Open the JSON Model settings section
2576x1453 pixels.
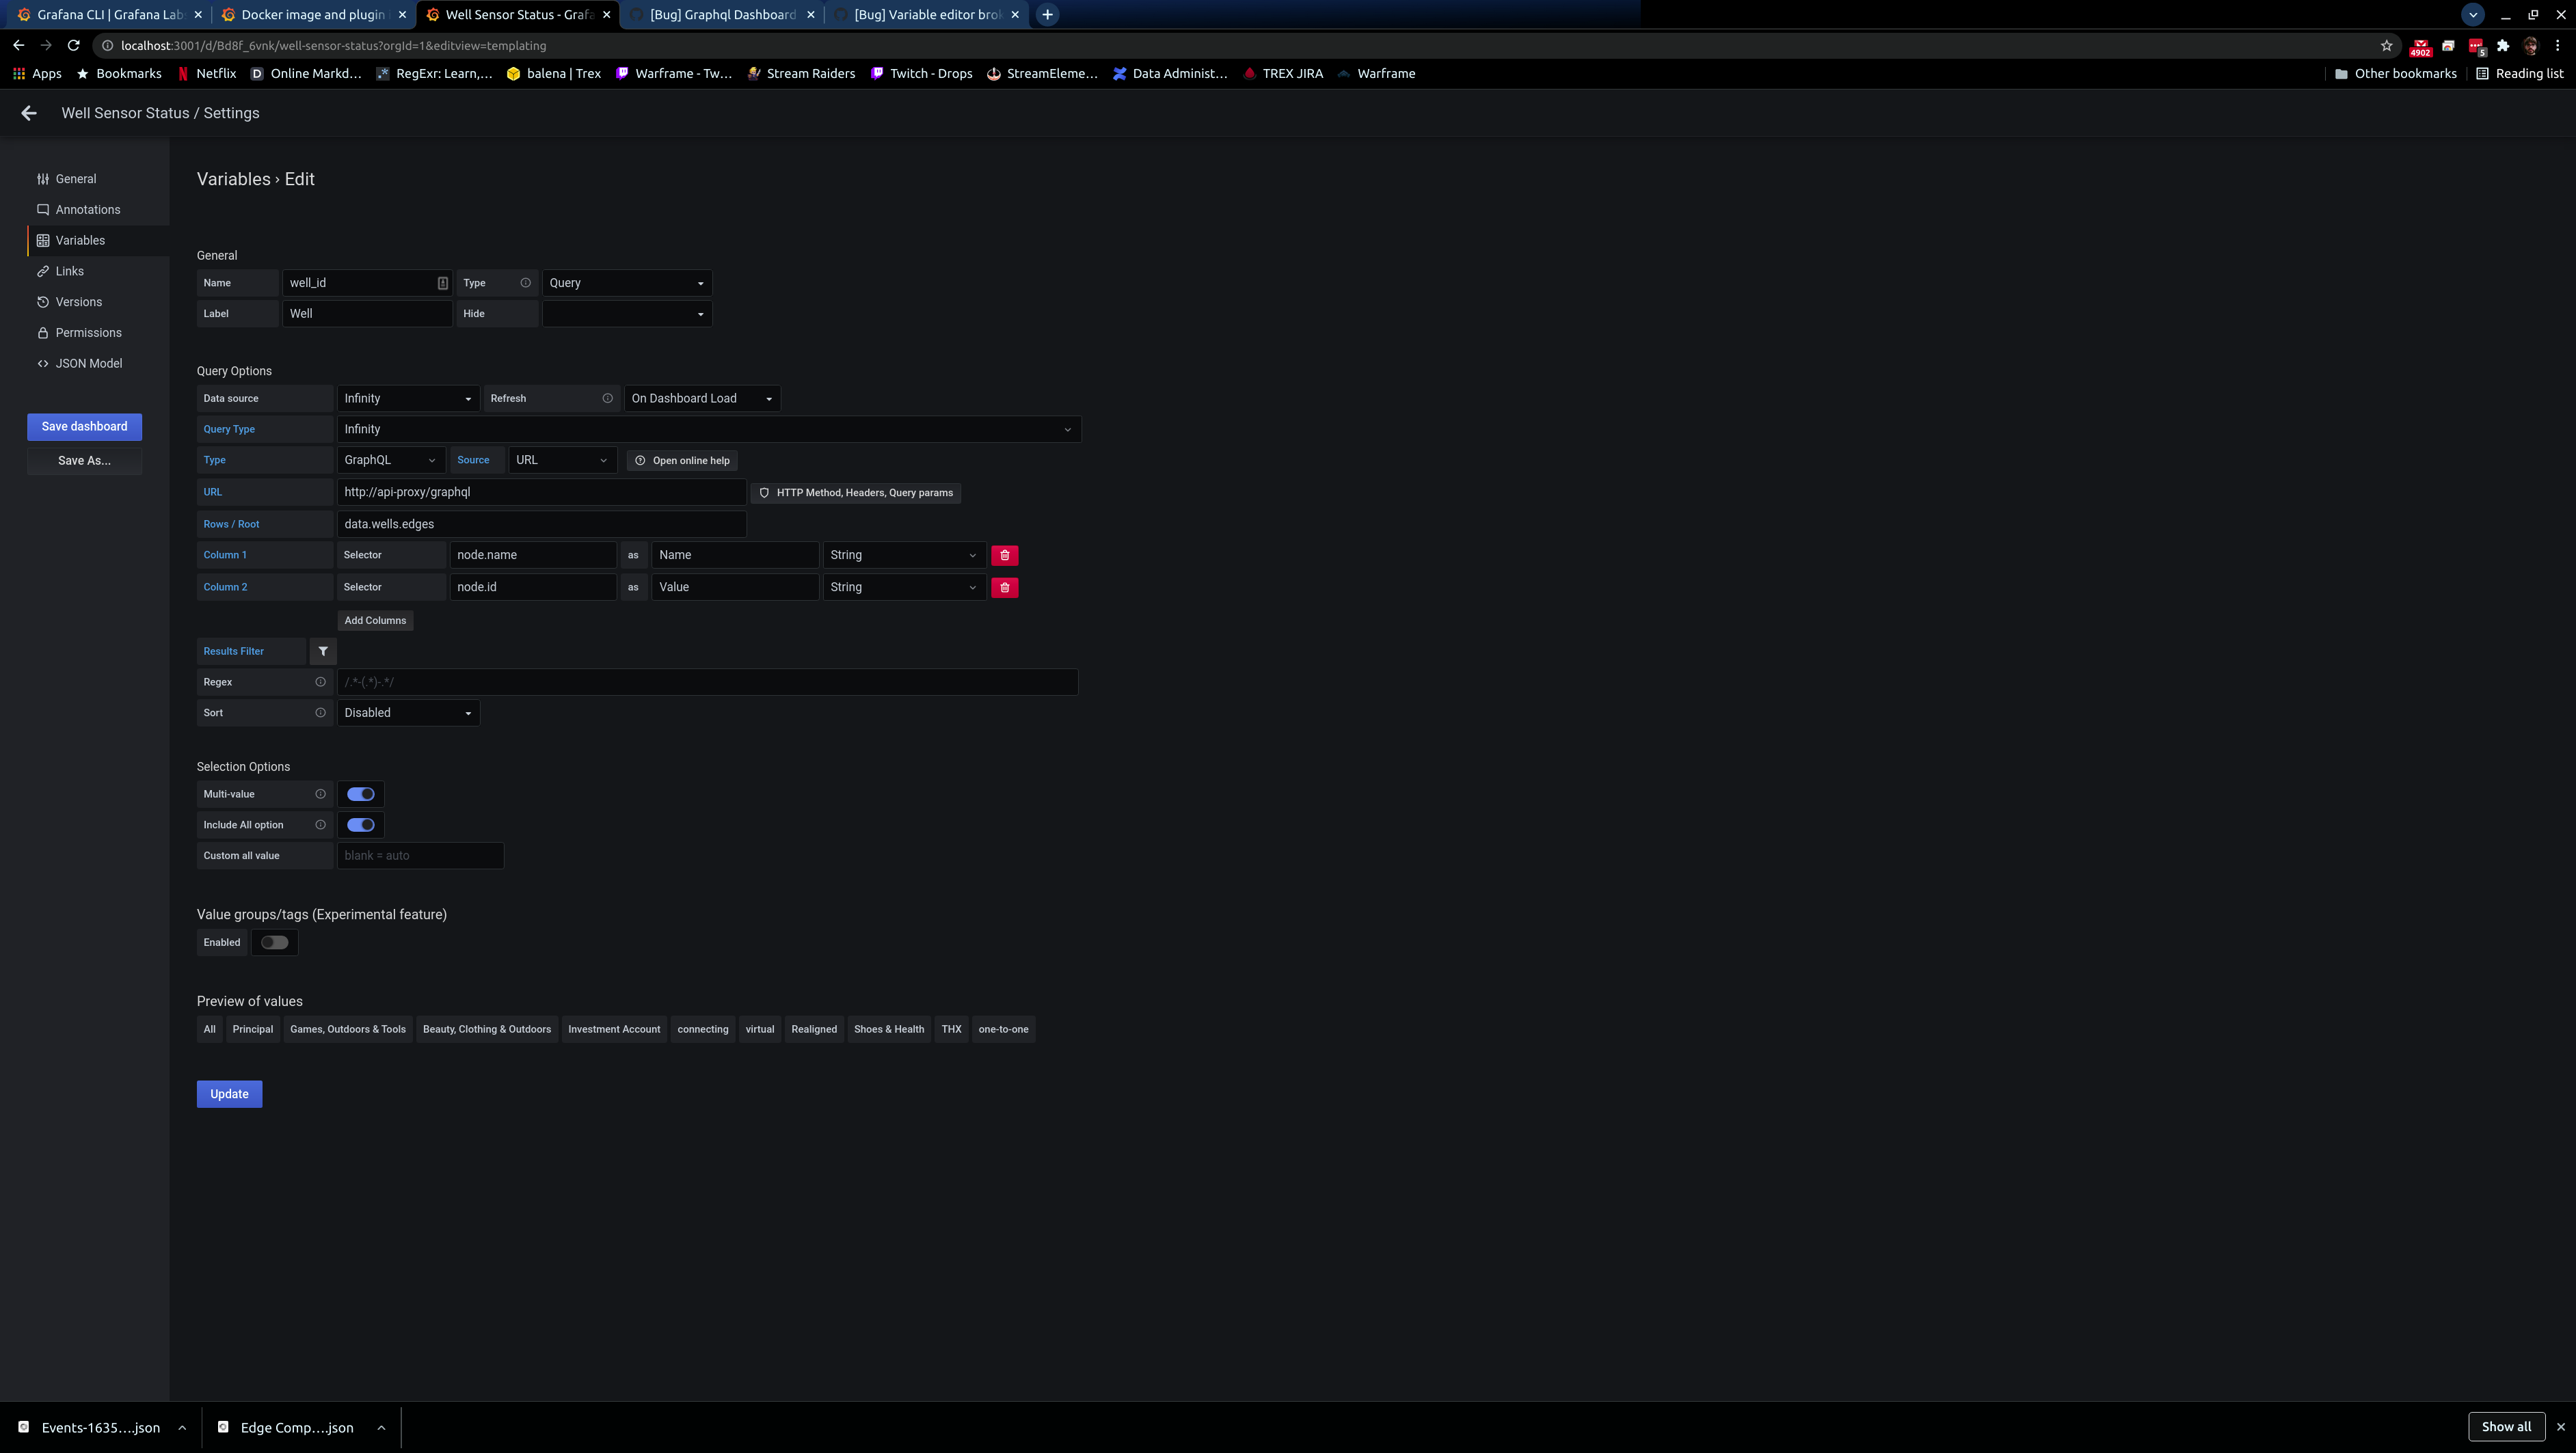[88, 363]
